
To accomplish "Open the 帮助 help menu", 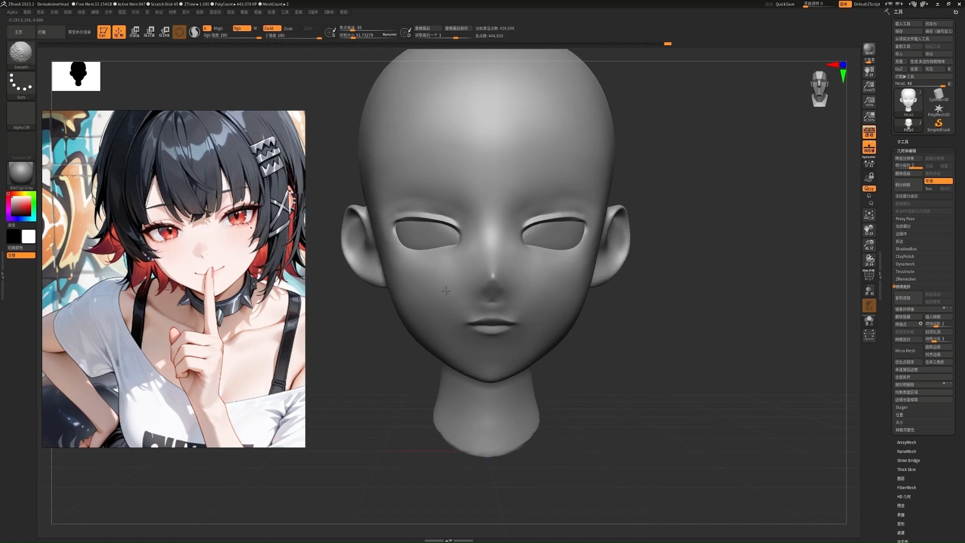I will (344, 12).
